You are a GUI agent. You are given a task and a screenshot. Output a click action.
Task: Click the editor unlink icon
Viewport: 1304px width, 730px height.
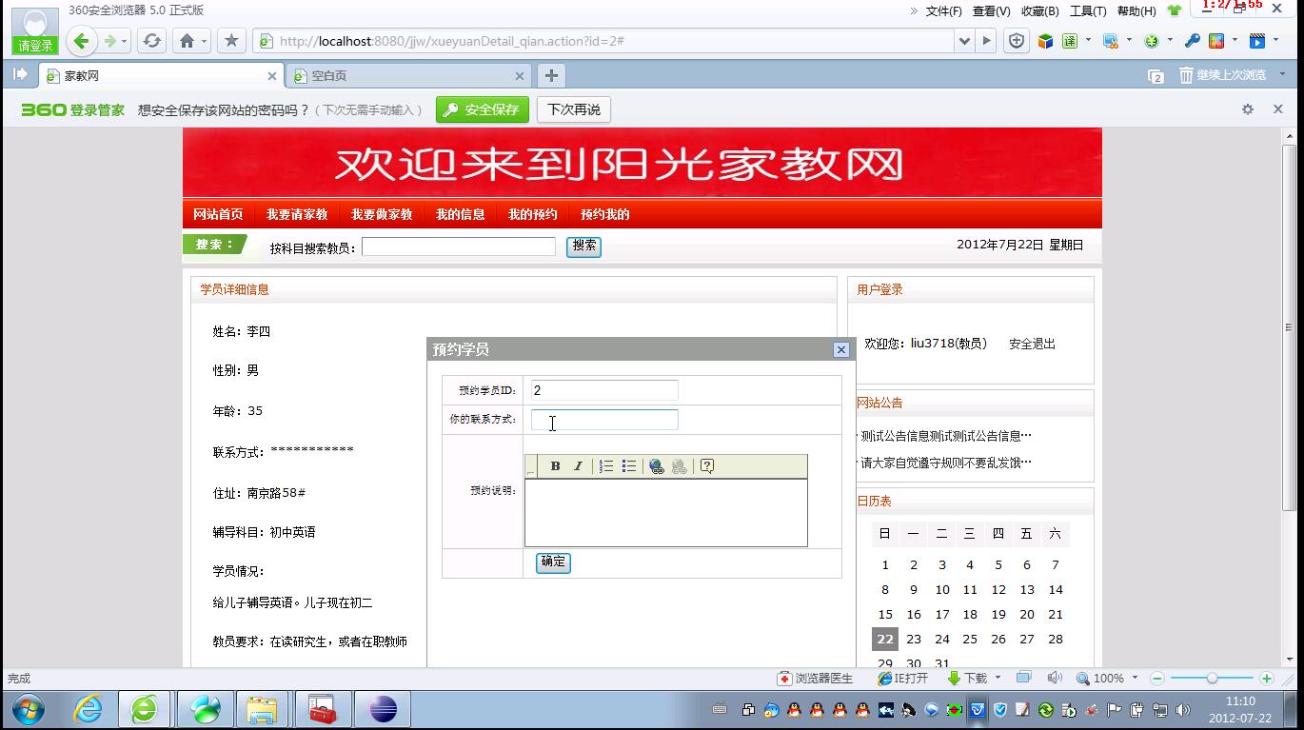[x=679, y=465]
